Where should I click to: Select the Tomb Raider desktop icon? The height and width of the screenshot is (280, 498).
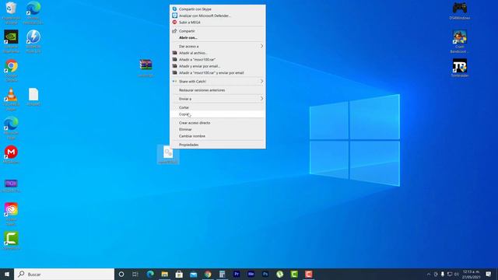460,68
